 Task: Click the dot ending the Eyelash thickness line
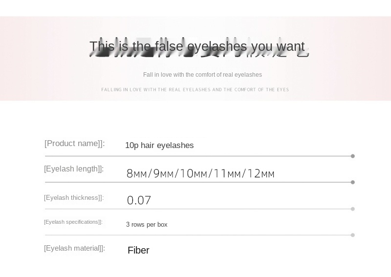coord(352,209)
